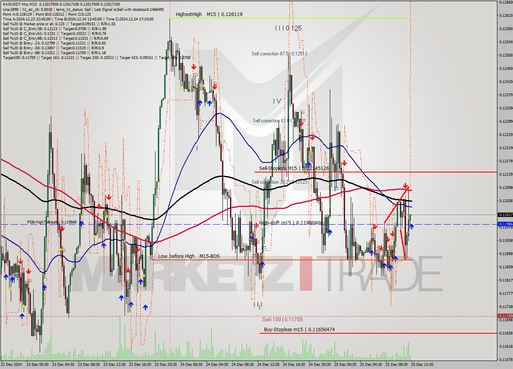Select the 0.12339 price axis value
513x369 pixels.
pos(505,108)
